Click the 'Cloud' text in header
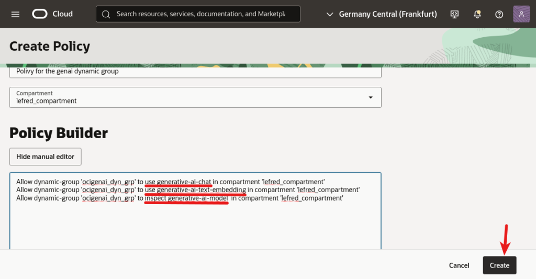 click(63, 14)
